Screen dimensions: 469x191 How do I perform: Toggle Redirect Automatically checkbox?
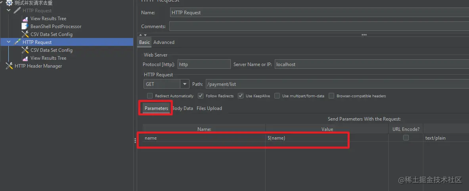click(x=150, y=96)
